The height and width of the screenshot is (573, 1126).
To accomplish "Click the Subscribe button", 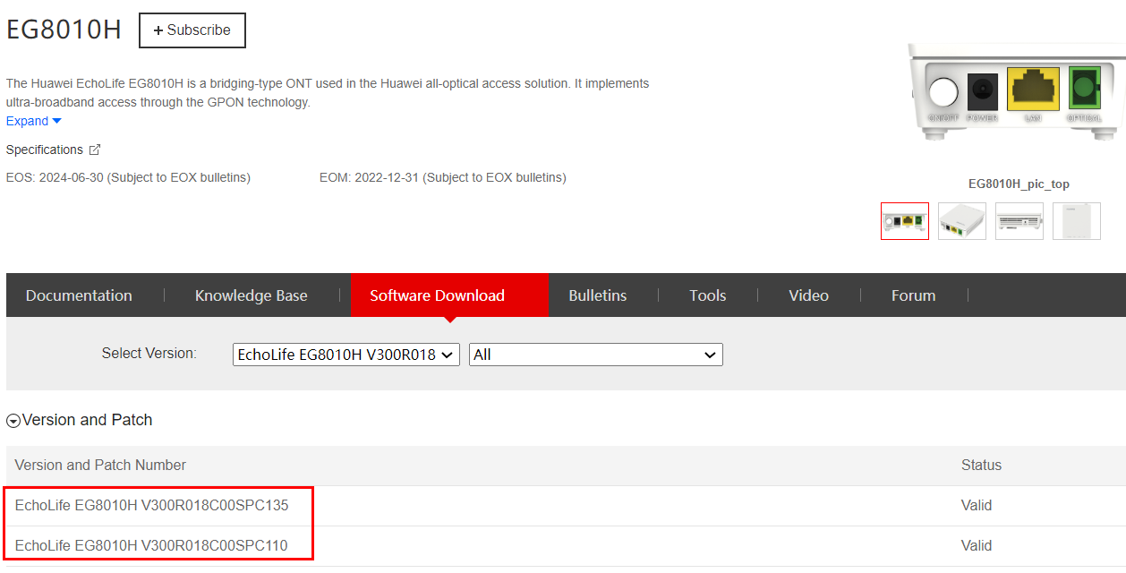I will [192, 30].
